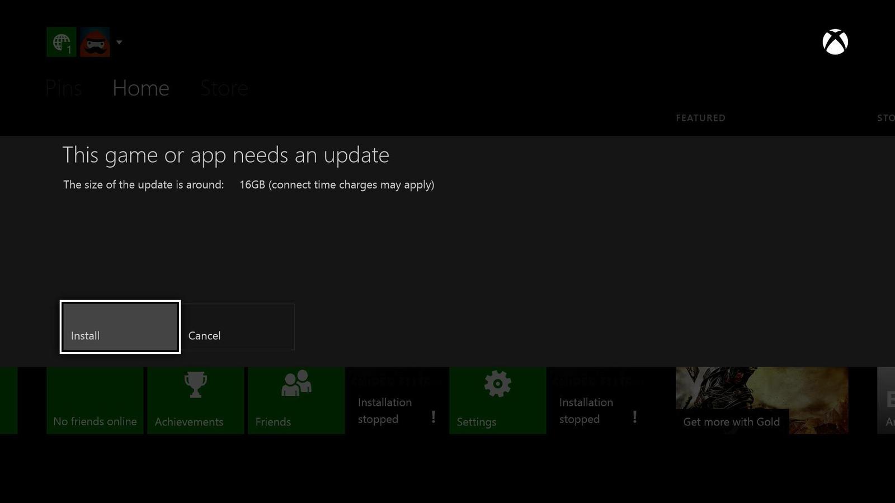Open the Settings gear icon

[x=497, y=385]
